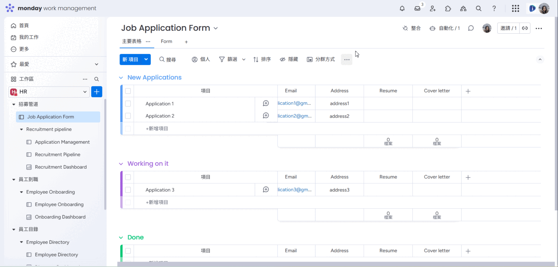Start conversation for Application 3
The width and height of the screenshot is (558, 267).
coord(266,190)
